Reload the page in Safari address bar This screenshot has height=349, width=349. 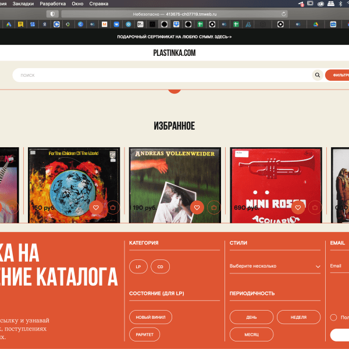[284, 13]
